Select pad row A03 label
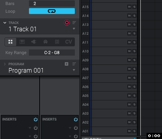The height and width of the screenshot is (139, 162). 85,114
